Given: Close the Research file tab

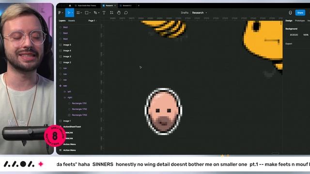Looking at the screenshot, I should 115,5.
